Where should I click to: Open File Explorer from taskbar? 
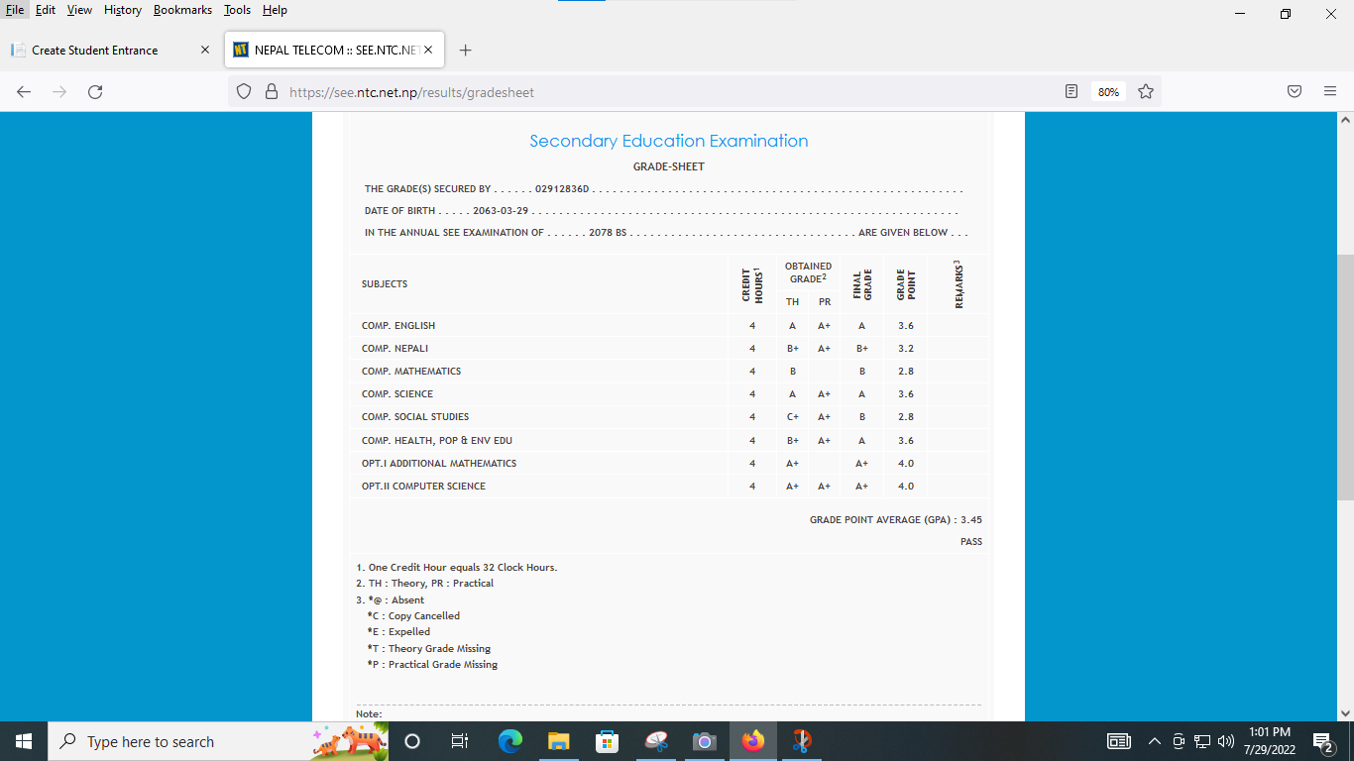(559, 741)
